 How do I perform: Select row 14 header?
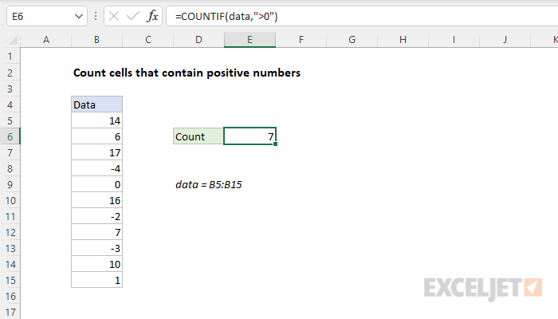(10, 264)
